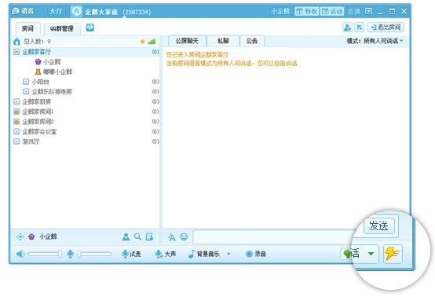Click the microphone icon beside the slider

(71, 254)
